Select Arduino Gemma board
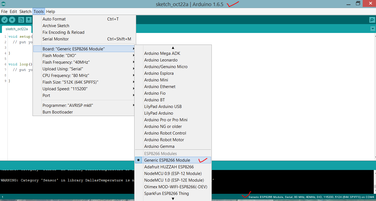The width and height of the screenshot is (376, 201). (x=173, y=146)
